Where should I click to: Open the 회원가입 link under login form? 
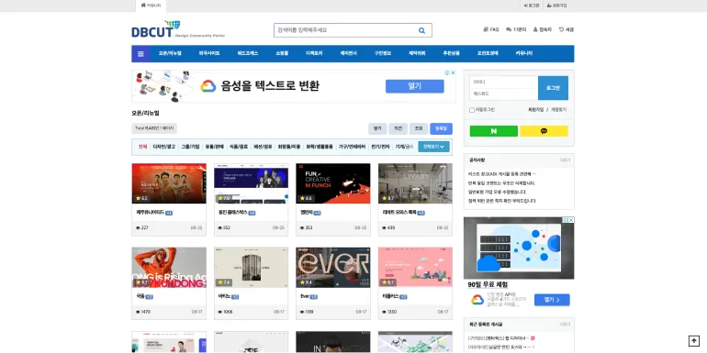click(536, 110)
